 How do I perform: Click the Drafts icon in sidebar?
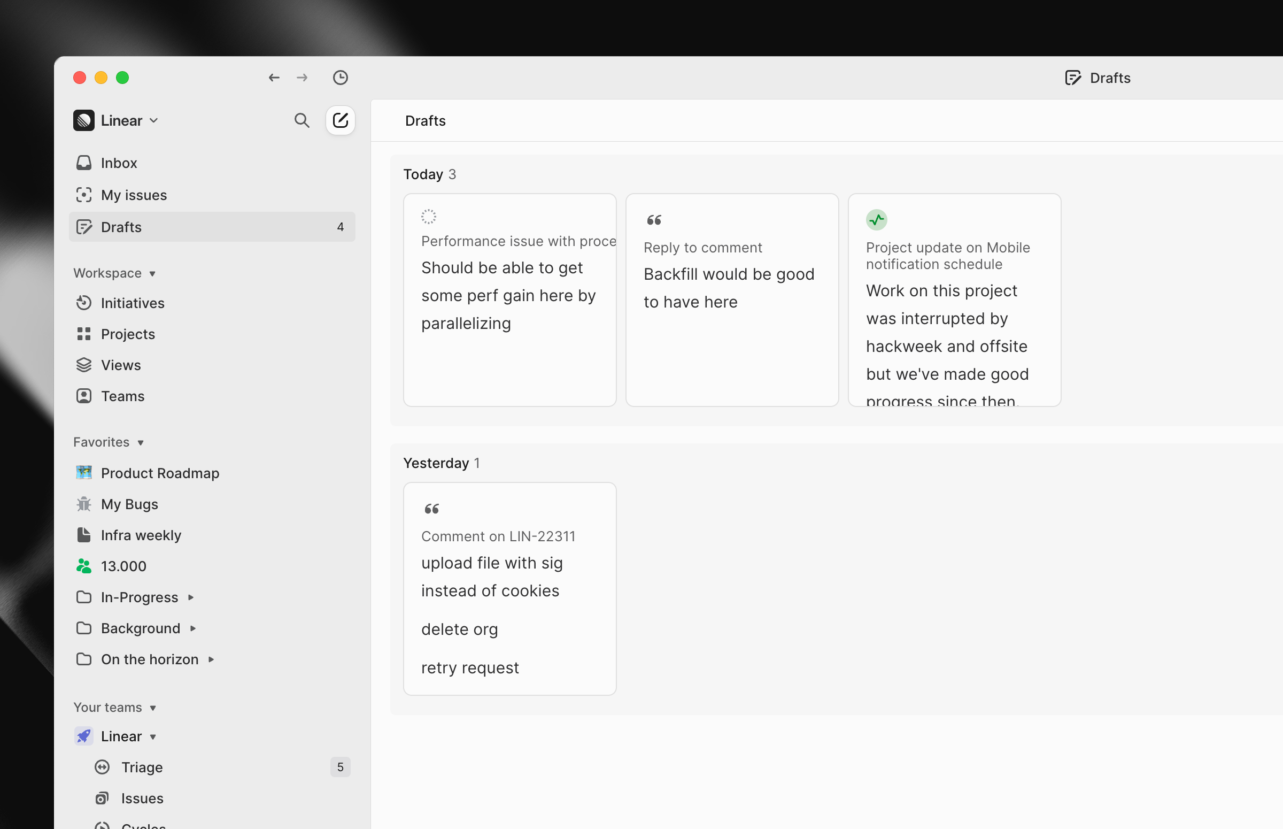tap(85, 226)
